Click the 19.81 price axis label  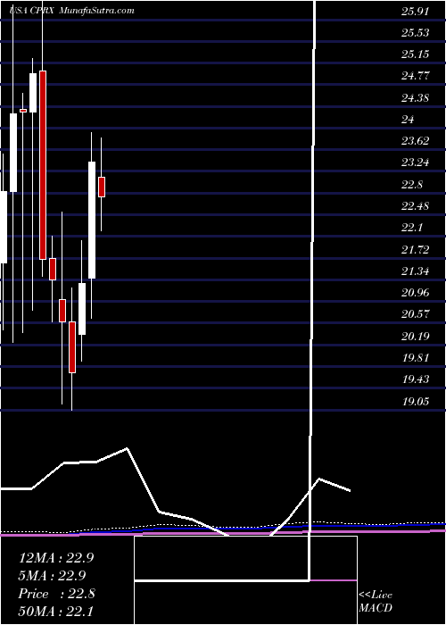click(416, 357)
